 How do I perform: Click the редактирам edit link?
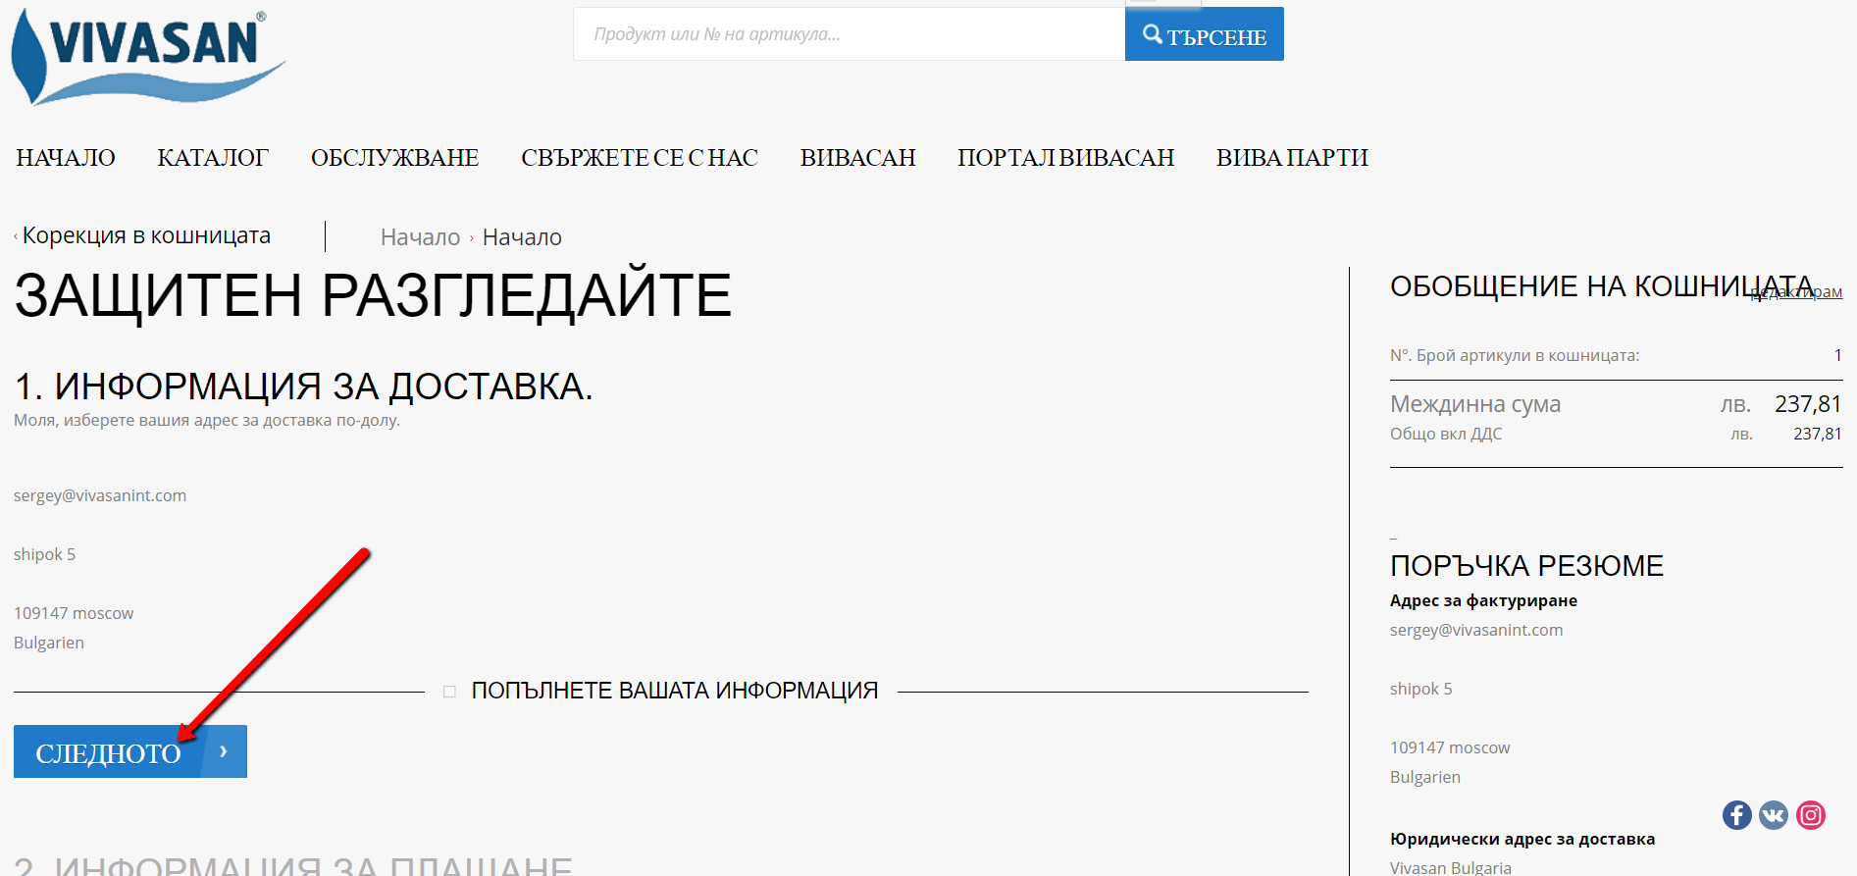point(1796,292)
